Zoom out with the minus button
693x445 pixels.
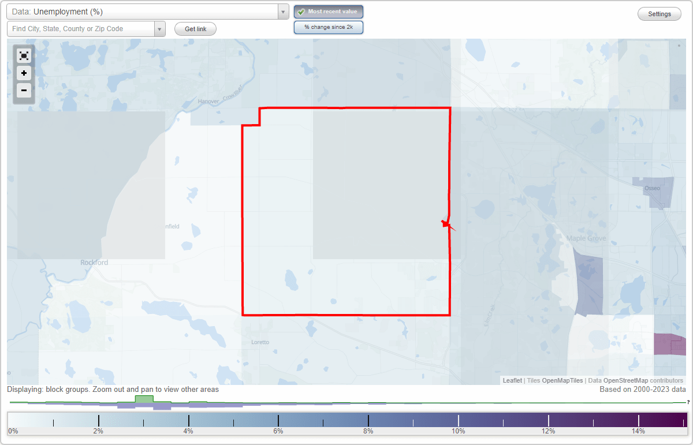[24, 90]
